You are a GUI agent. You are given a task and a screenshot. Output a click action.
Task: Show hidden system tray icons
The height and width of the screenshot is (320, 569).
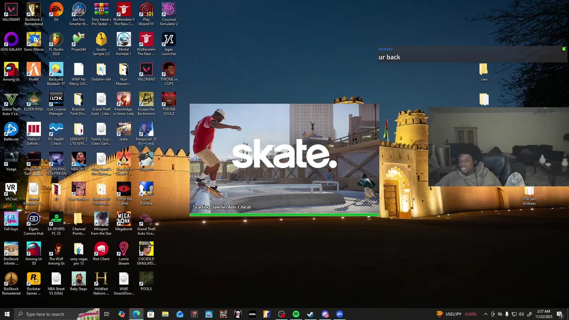click(485, 314)
